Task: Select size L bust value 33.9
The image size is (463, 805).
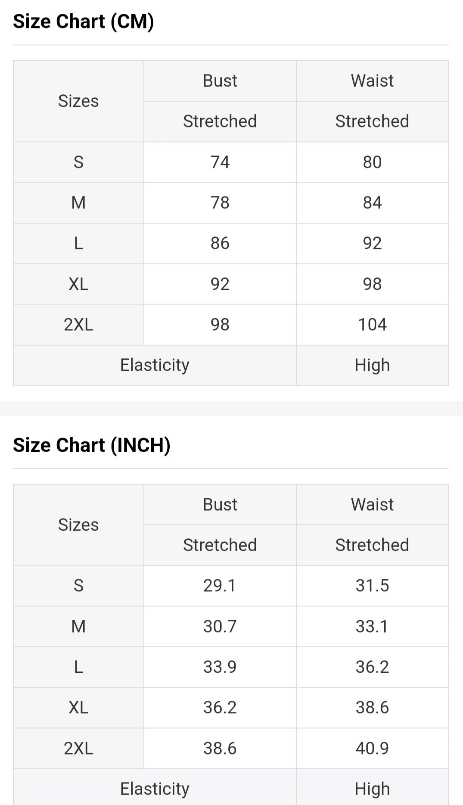Action: click(x=220, y=667)
